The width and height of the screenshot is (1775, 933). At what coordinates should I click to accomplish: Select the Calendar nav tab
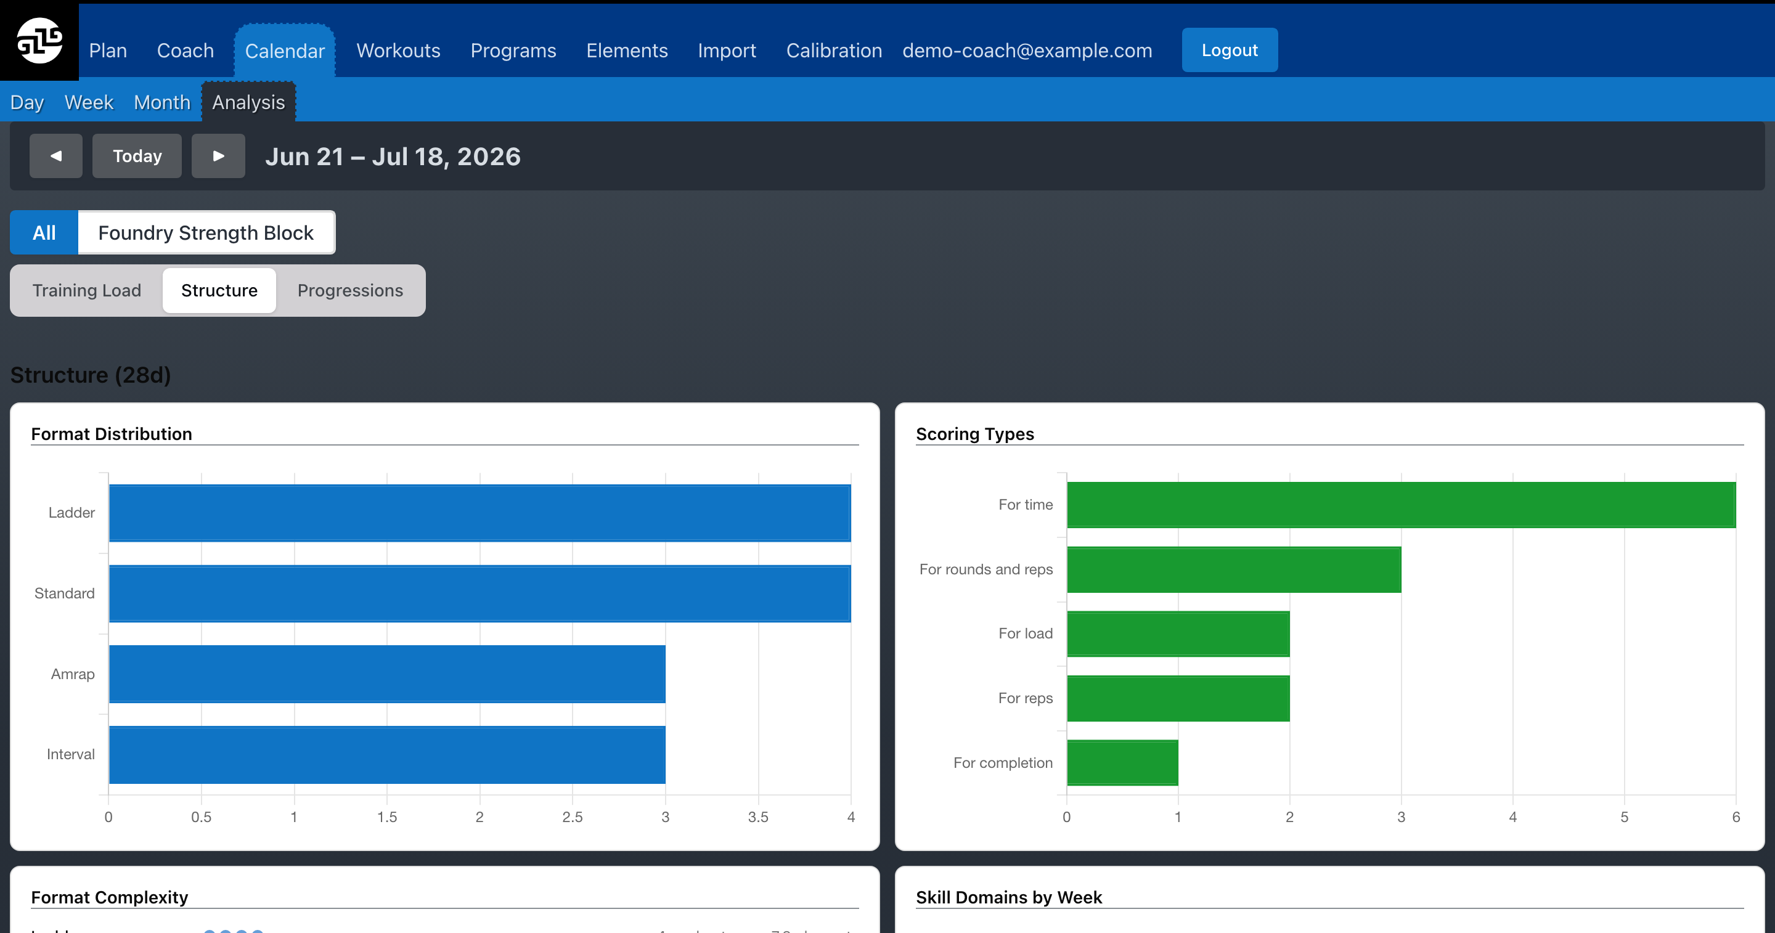tap(285, 51)
